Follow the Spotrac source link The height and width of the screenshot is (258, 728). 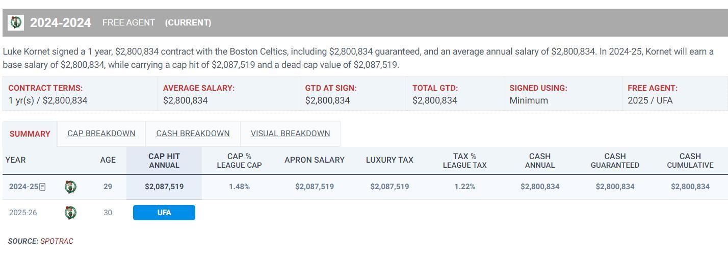pyautogui.click(x=57, y=241)
